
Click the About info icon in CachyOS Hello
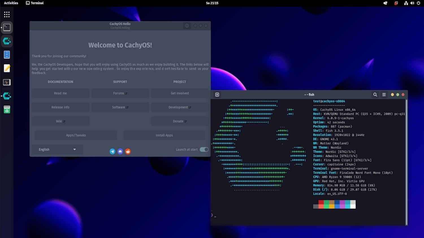click(x=187, y=26)
